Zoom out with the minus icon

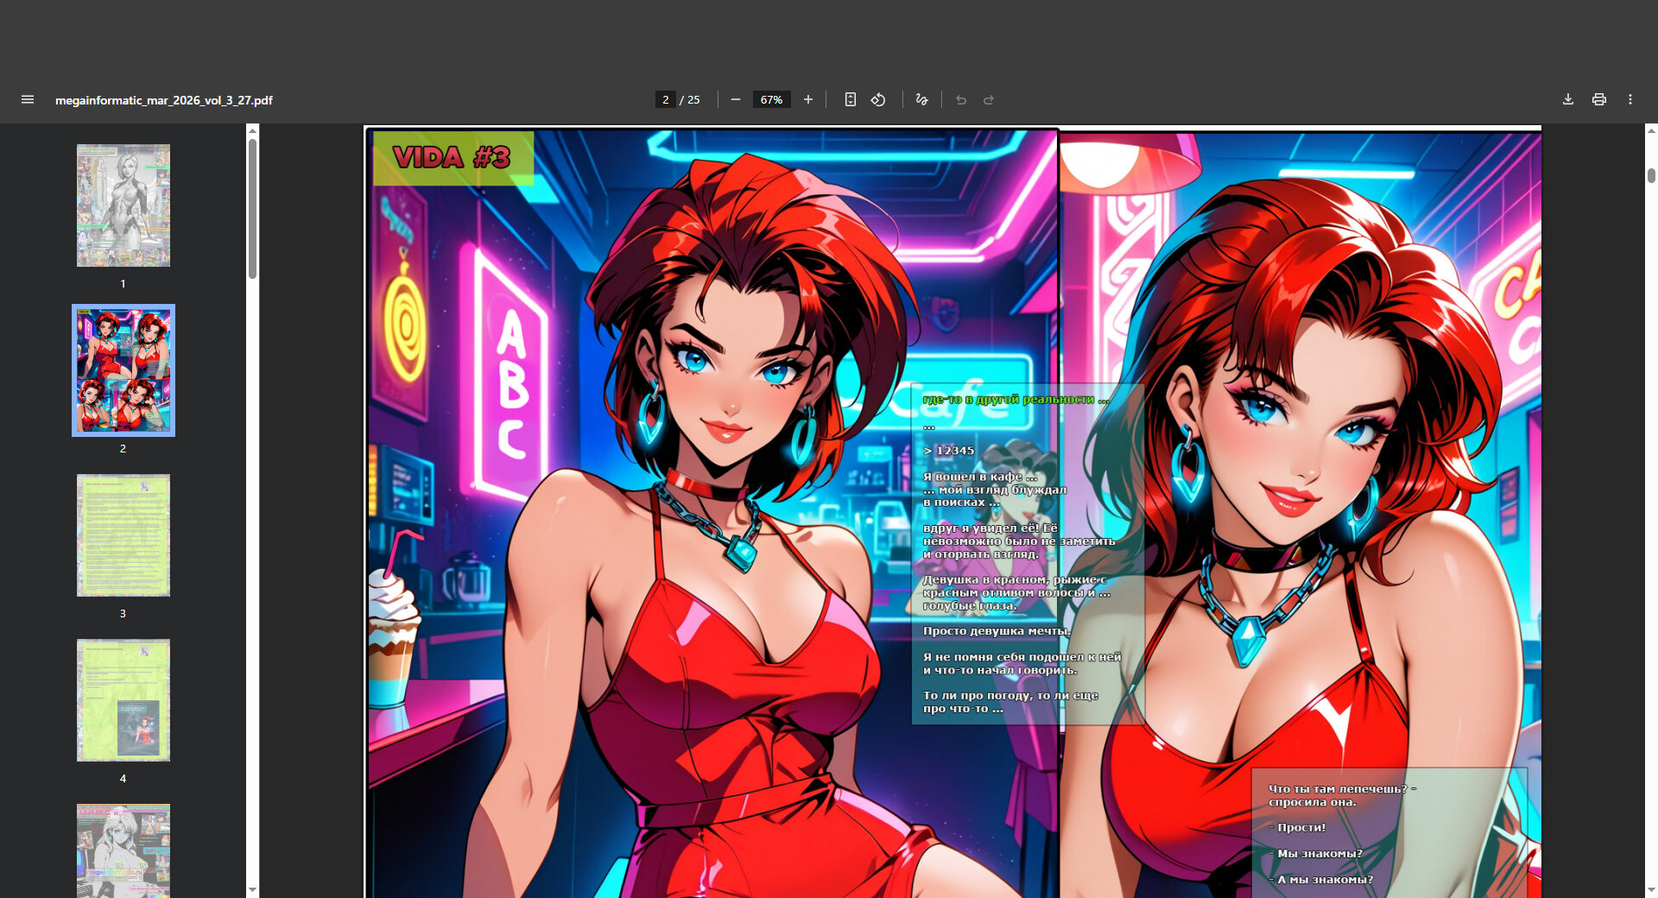pos(736,100)
